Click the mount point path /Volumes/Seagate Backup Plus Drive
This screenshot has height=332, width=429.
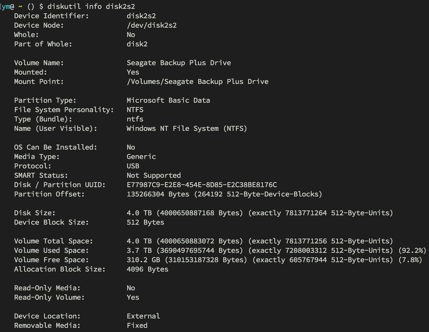(197, 81)
